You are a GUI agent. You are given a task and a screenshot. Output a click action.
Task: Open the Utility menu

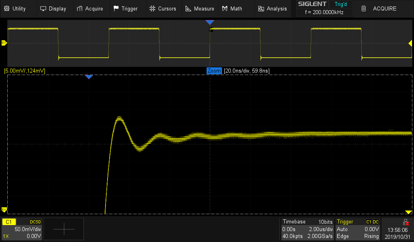point(15,8)
